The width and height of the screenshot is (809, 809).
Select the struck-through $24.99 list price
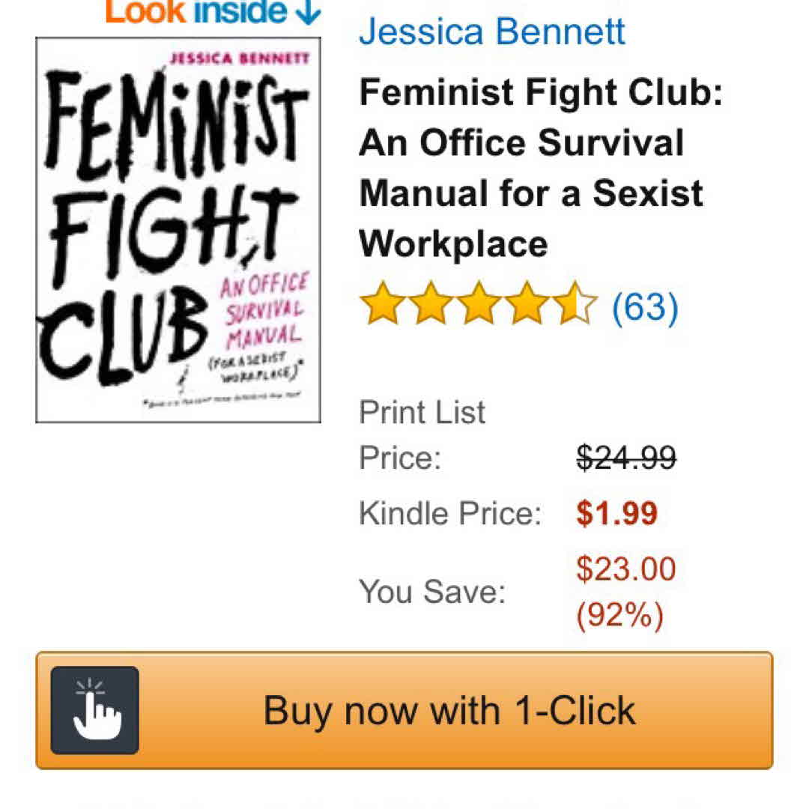click(626, 457)
